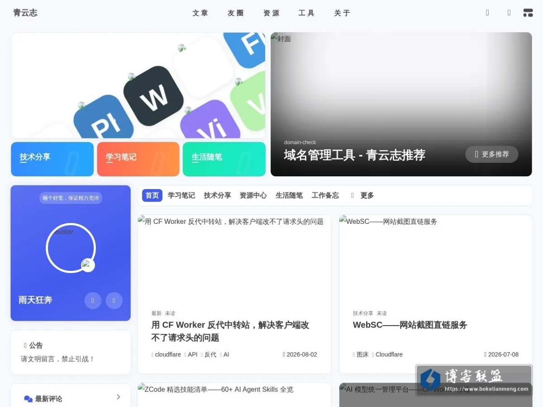Screen dimensions: 543x407
Task: Click the 图床 tag
Action: click(361, 355)
